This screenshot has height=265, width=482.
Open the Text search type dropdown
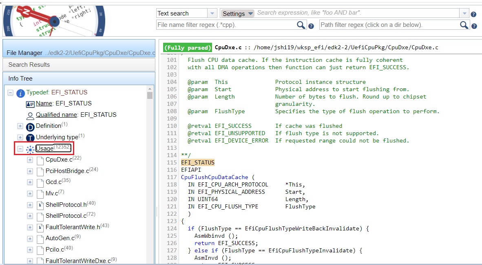click(x=212, y=13)
